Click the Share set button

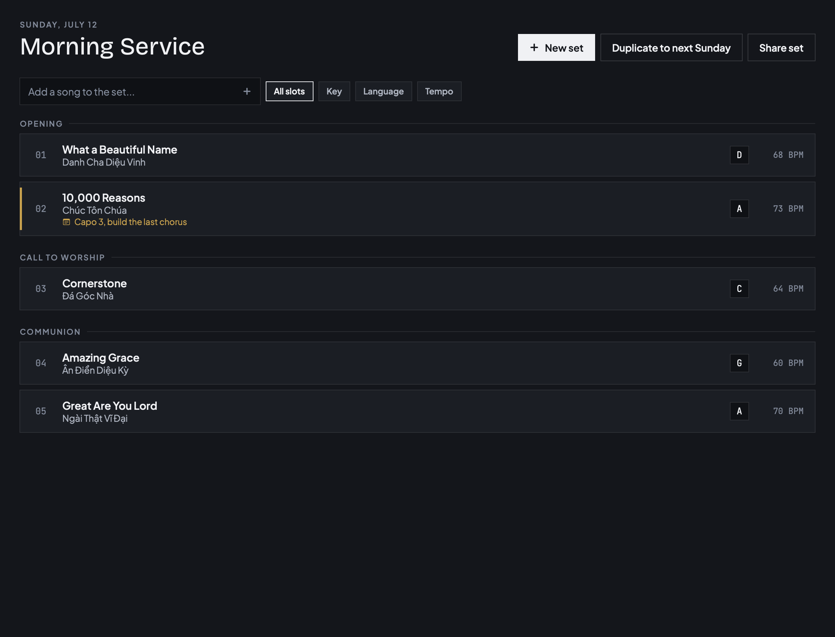(781, 47)
